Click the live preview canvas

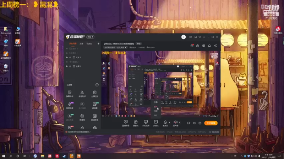(x=160, y=84)
